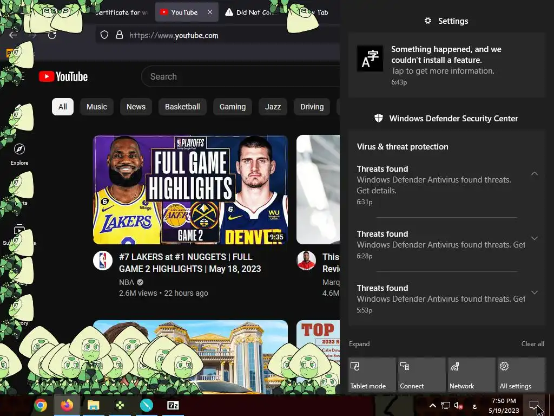Toggle Tablet mode quick action
554x416 pixels.
click(x=372, y=375)
